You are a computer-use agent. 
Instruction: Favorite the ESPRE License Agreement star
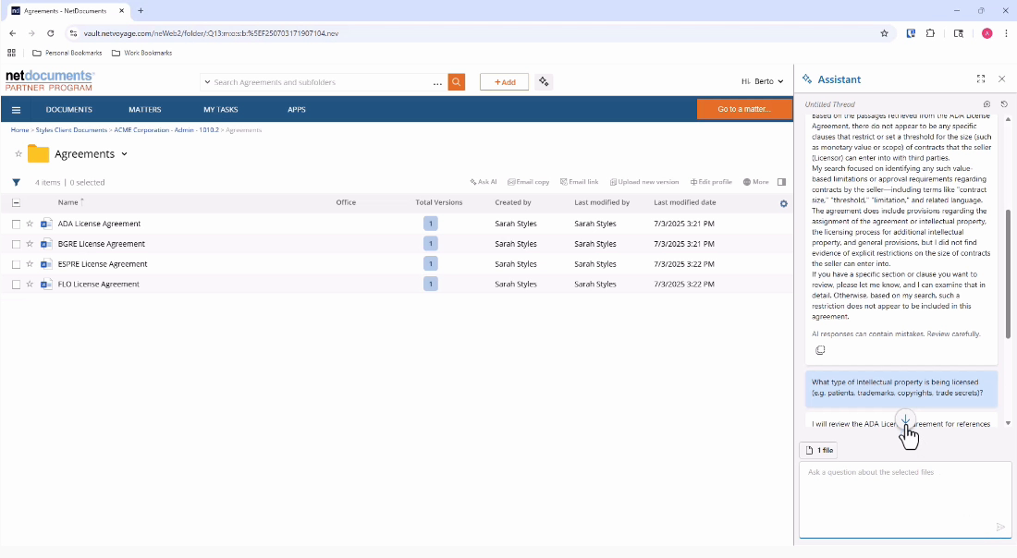click(30, 264)
